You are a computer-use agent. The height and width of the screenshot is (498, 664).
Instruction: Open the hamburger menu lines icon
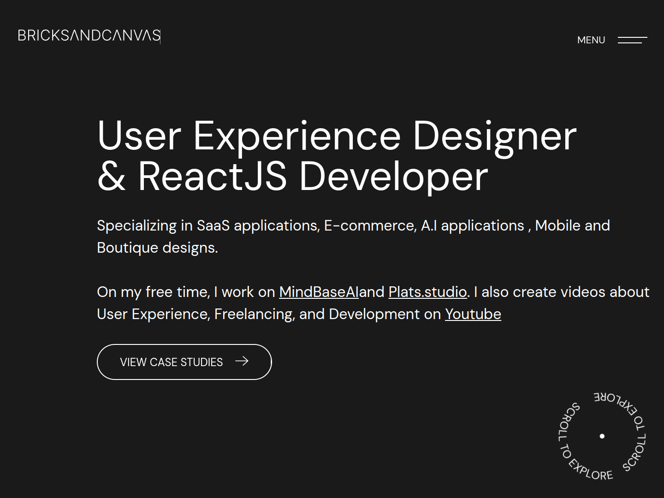pos(632,40)
